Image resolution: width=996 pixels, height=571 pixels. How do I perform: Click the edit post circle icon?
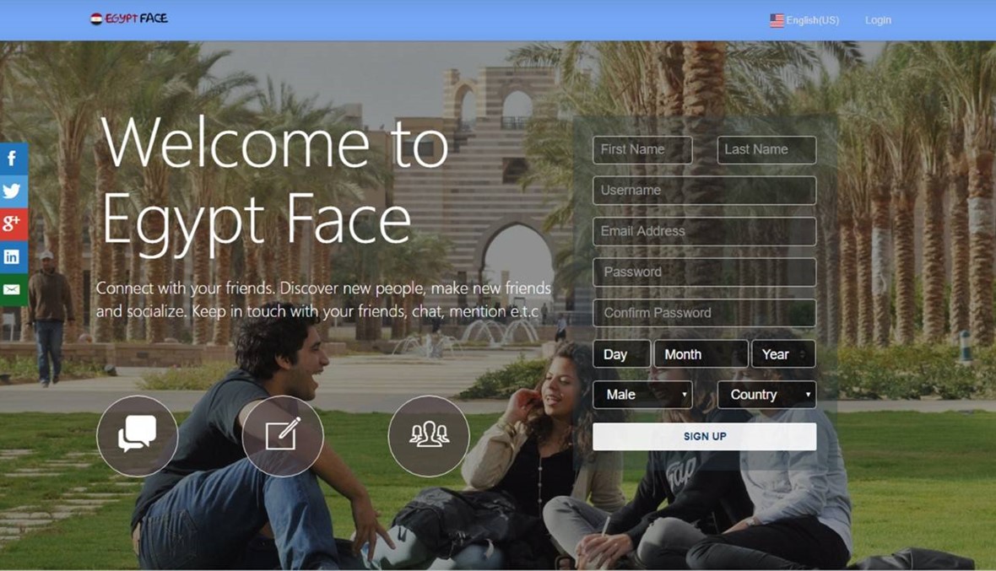(283, 436)
